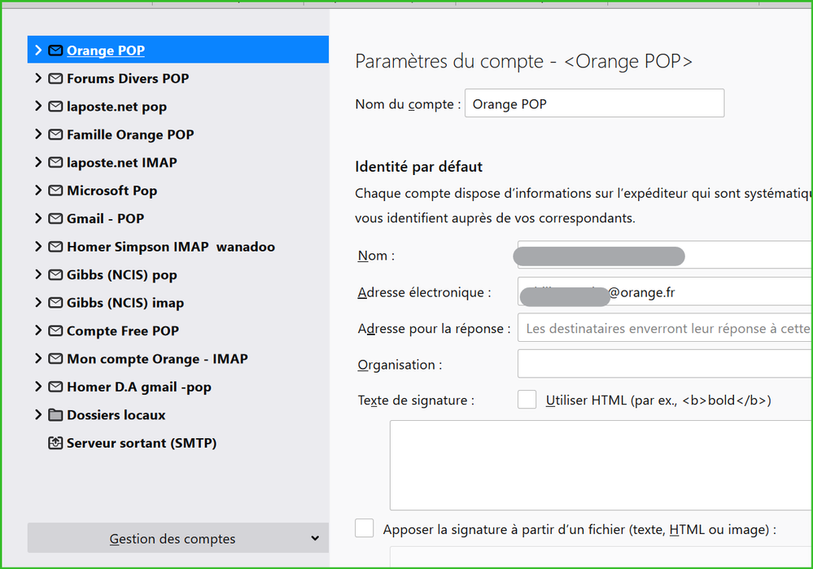Expand the Dossiers locaux folder

(x=38, y=414)
